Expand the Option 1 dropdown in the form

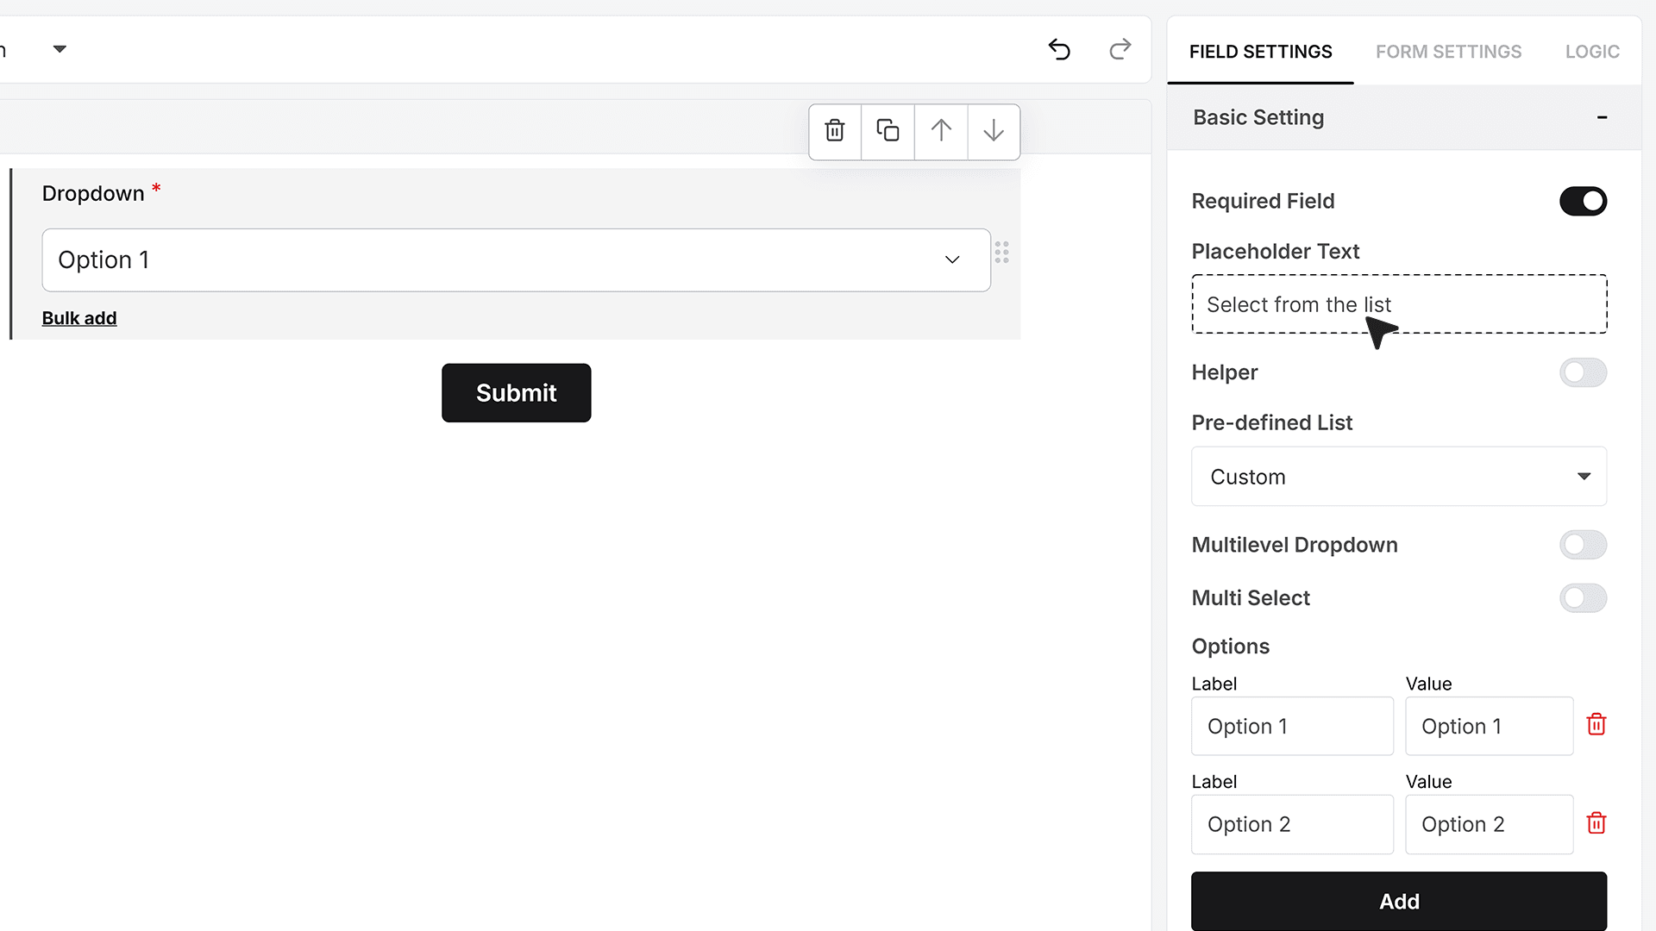pos(516,260)
